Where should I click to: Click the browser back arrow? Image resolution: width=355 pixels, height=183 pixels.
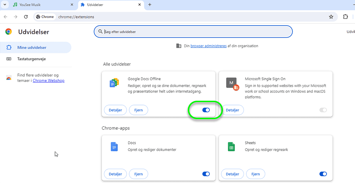[x=6, y=17]
